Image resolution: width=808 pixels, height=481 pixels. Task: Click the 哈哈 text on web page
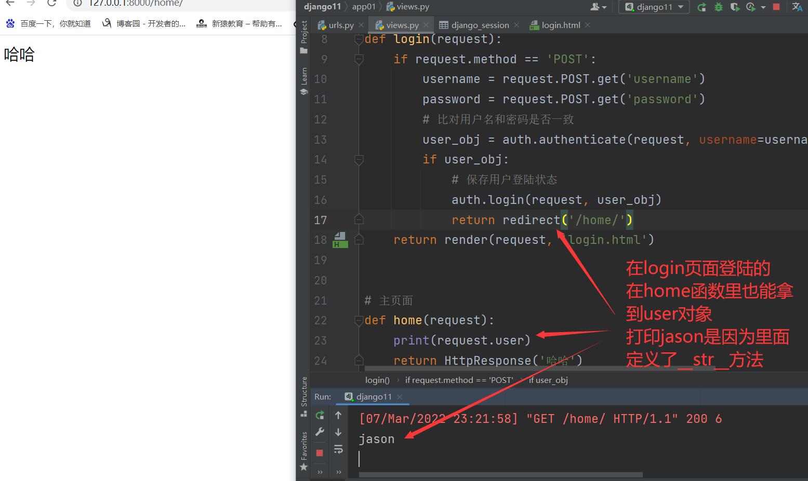tap(19, 54)
